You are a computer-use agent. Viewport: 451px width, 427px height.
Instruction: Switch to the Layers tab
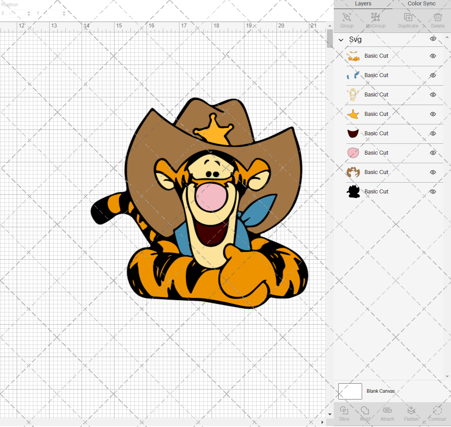pos(363,4)
